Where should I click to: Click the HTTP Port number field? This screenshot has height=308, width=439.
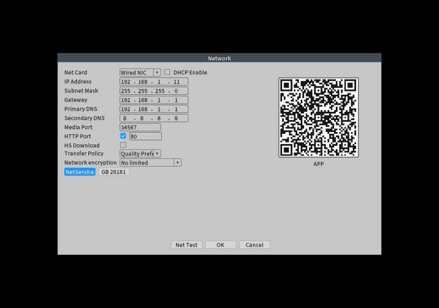(145, 136)
